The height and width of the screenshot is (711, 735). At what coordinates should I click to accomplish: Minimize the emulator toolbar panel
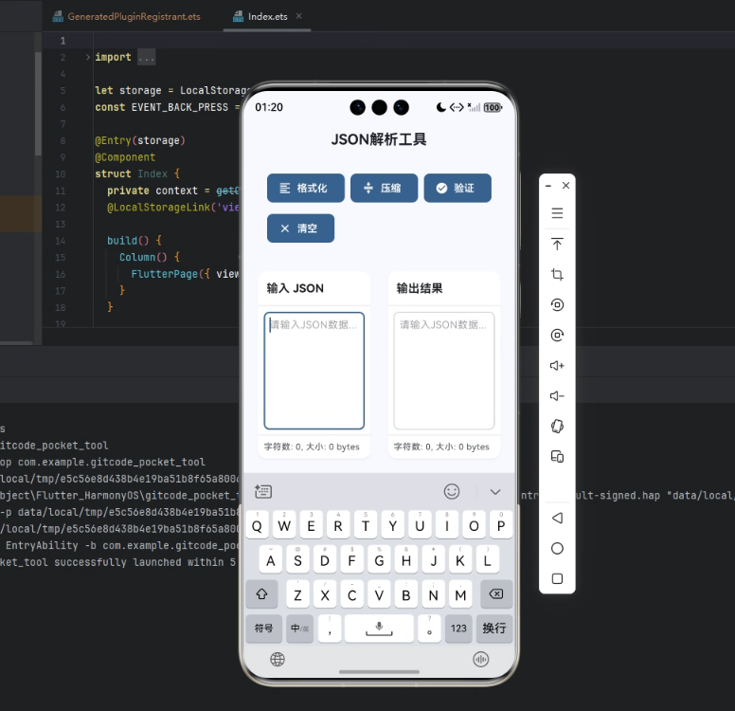coord(548,186)
